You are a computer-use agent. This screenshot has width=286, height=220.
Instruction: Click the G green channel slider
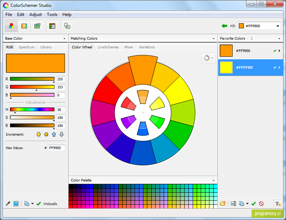32,87
